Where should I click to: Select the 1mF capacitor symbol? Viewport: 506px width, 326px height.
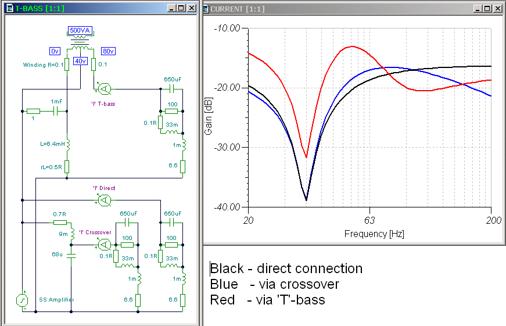[x=56, y=112]
